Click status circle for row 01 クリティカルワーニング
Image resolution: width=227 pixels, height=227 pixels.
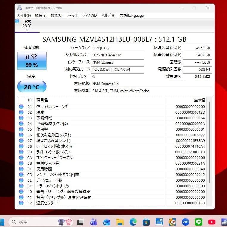[21, 106]
